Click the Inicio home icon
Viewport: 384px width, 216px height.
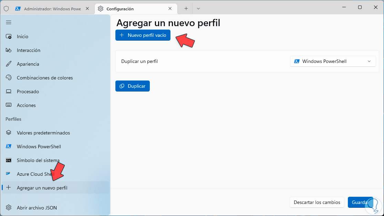(x=9, y=36)
